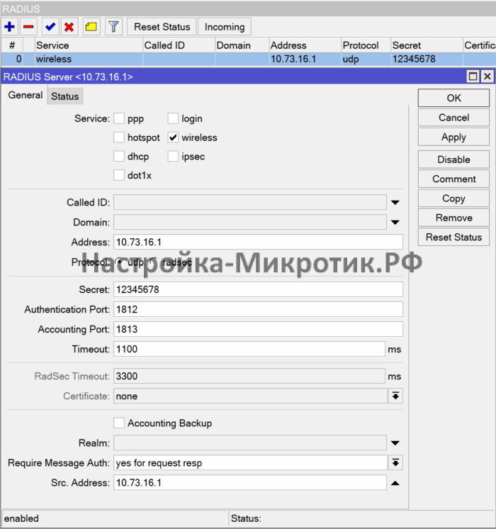Open the filter funnel icon
The height and width of the screenshot is (529, 496).
tap(113, 27)
